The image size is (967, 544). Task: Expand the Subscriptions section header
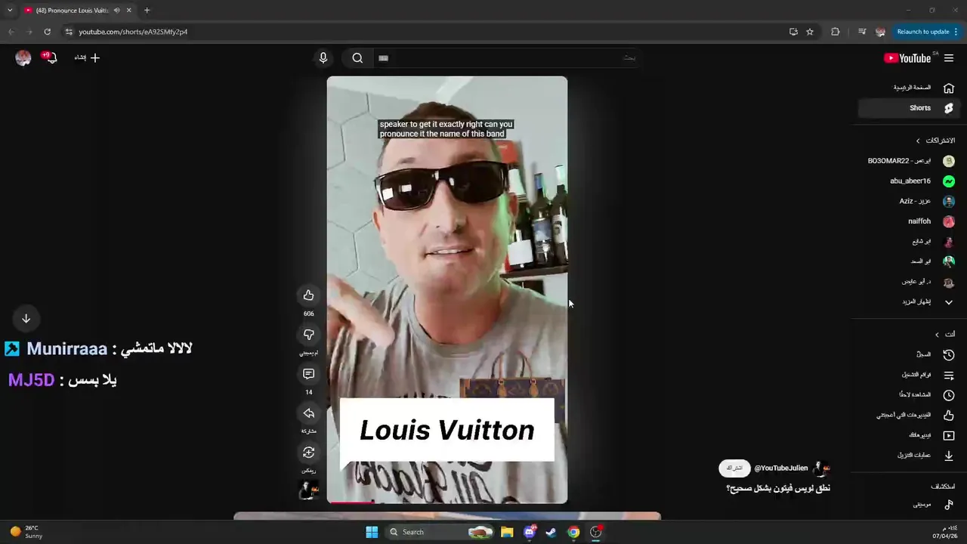[x=935, y=141]
